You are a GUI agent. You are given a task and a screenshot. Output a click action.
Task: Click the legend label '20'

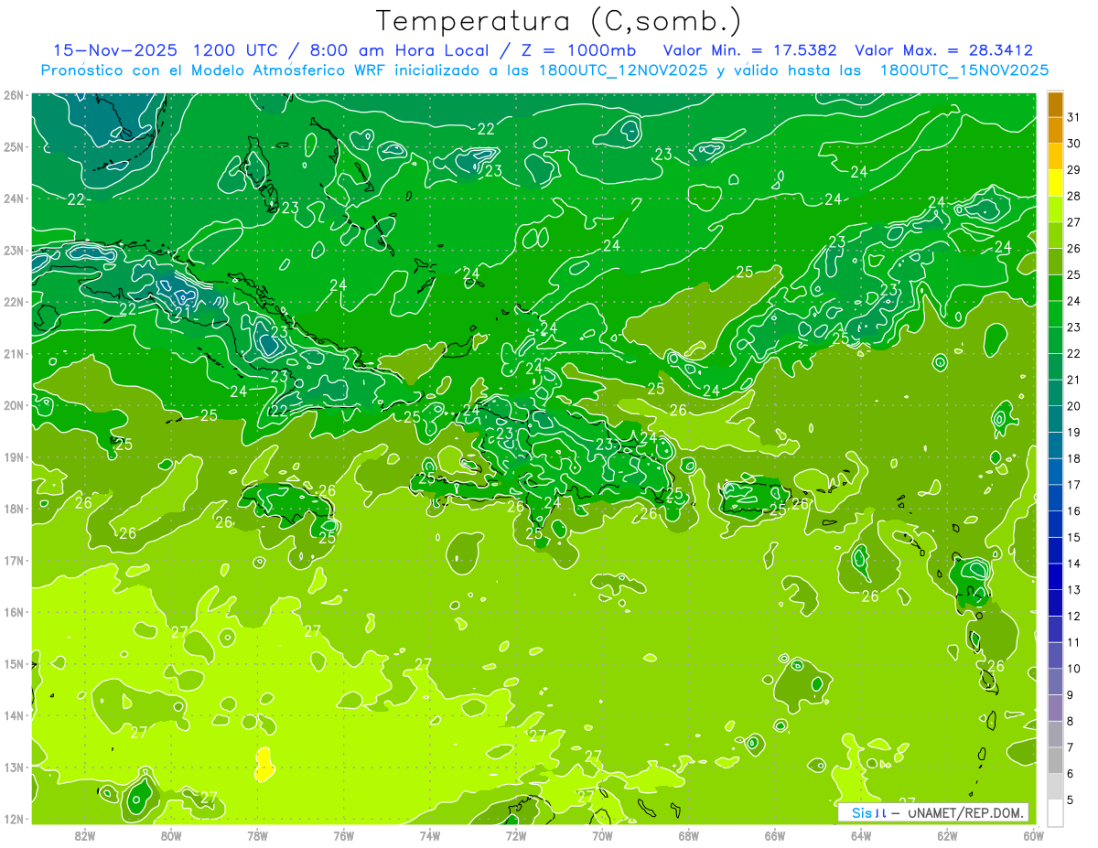click(1073, 406)
